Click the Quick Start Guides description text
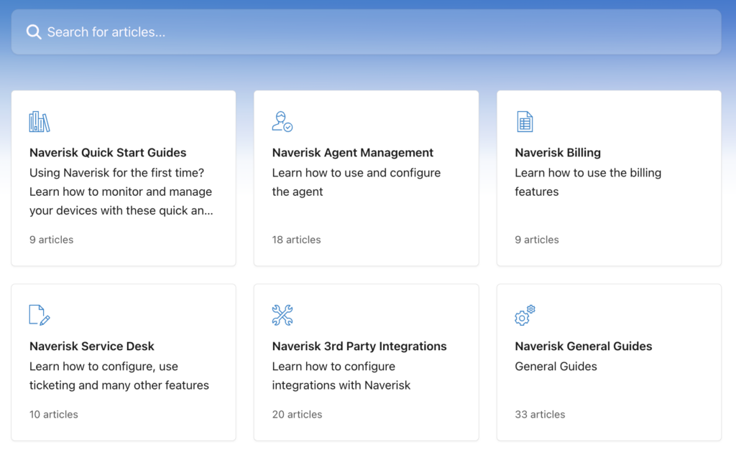The width and height of the screenshot is (736, 452). pyautogui.click(x=121, y=192)
